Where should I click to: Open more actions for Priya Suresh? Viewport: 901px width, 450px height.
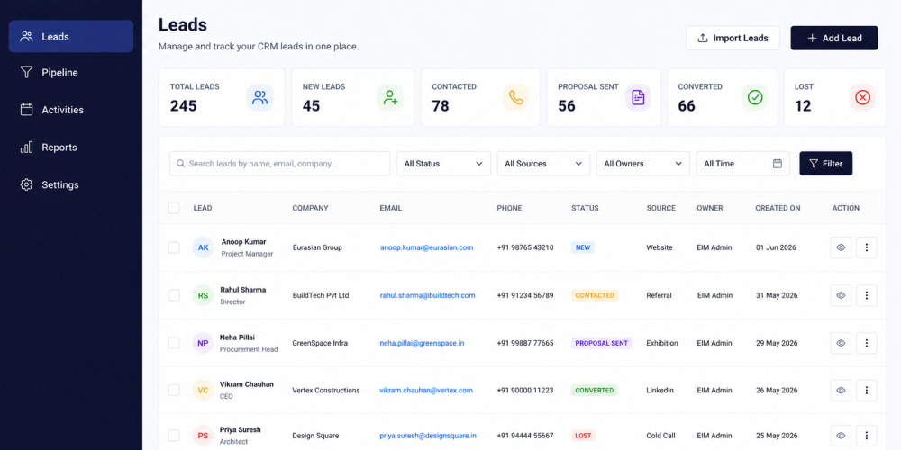(x=867, y=436)
